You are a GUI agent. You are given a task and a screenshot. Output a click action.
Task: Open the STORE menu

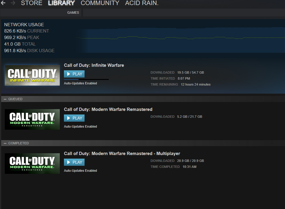point(31,3)
